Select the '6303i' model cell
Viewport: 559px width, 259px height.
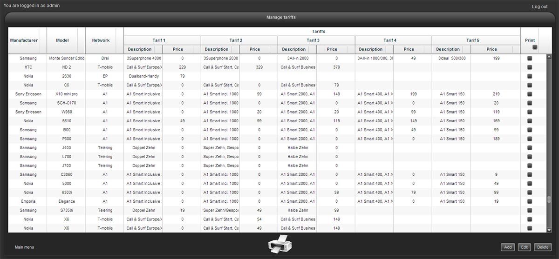(x=66, y=193)
